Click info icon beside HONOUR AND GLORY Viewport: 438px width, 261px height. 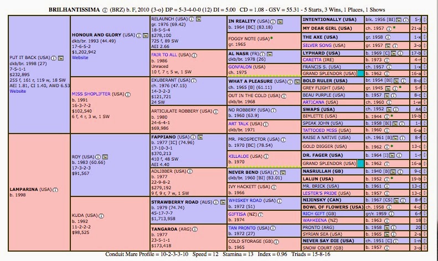tap(139, 35)
